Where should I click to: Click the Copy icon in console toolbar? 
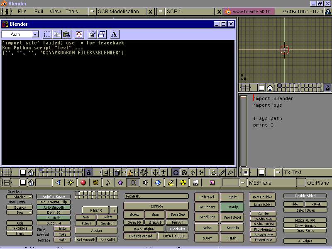coord(57,34)
